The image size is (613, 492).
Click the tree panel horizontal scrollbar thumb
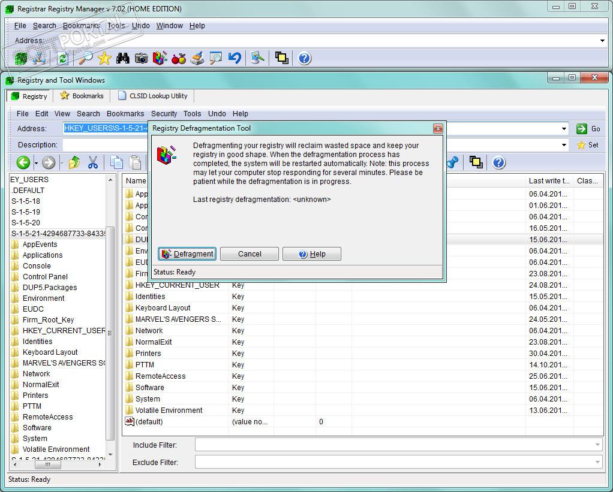pos(48,464)
